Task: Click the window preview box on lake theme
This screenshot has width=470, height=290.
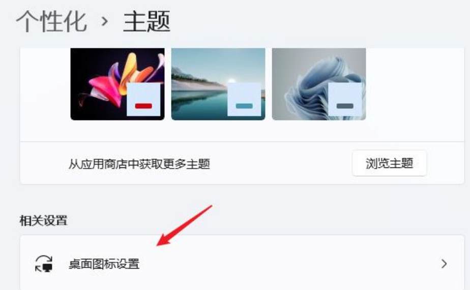Action: (x=244, y=99)
